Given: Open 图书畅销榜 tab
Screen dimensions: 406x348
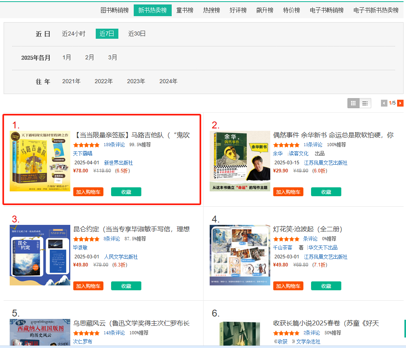Looking at the screenshot, I should (115, 10).
